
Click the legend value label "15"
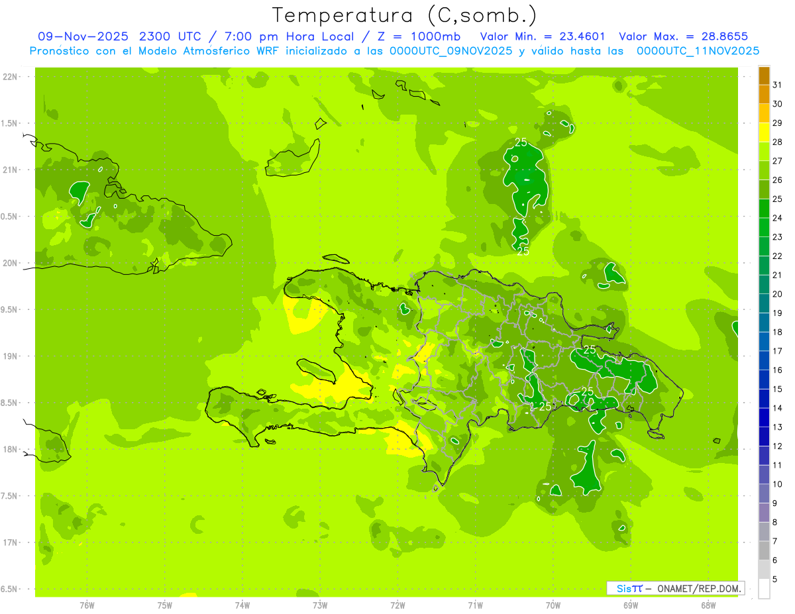coord(778,389)
